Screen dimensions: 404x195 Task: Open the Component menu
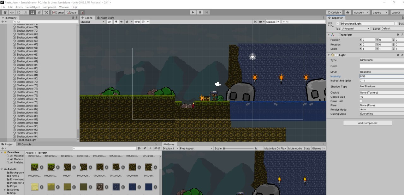[49, 7]
